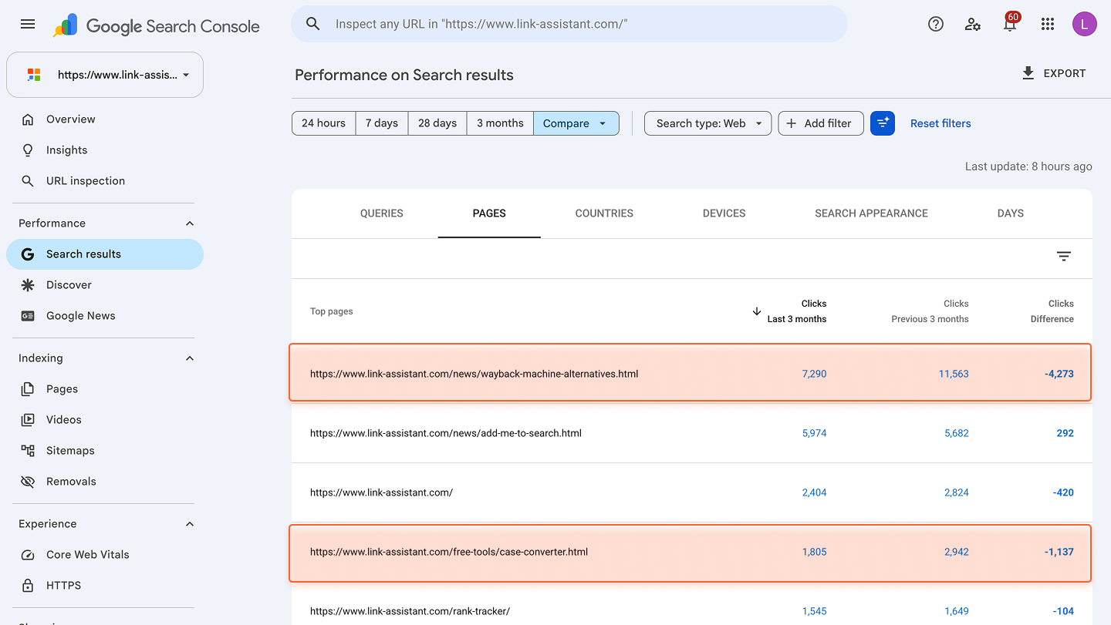Image resolution: width=1111 pixels, height=625 pixels.
Task: Click the Google News icon
Action: [28, 316]
